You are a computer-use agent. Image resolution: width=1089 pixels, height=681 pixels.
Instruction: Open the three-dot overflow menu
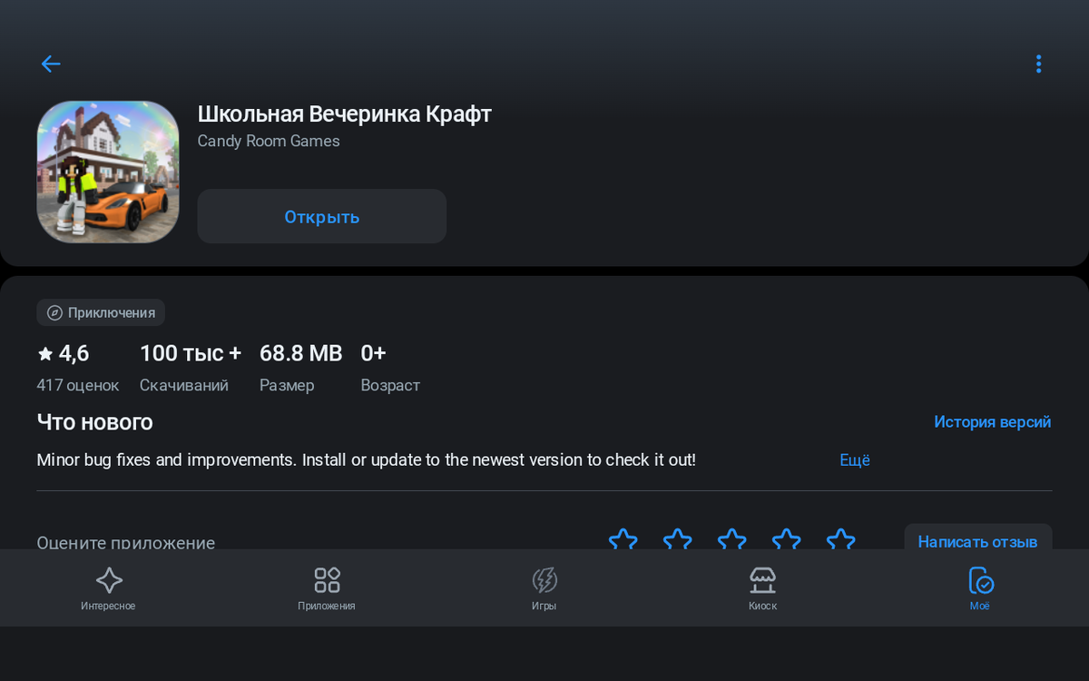[1038, 64]
